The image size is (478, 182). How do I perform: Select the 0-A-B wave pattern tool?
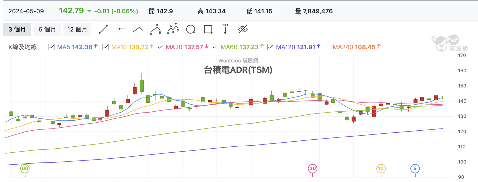click(x=156, y=29)
